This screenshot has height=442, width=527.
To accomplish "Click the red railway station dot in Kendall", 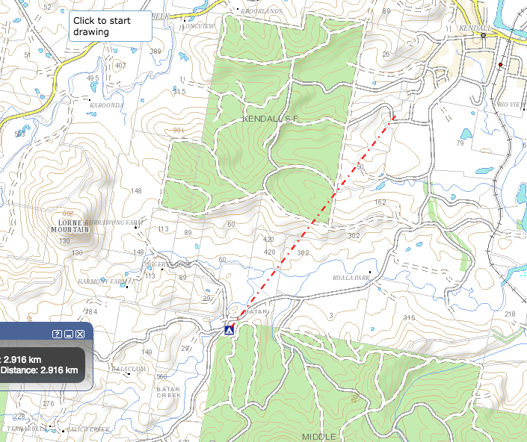I will click(500, 64).
